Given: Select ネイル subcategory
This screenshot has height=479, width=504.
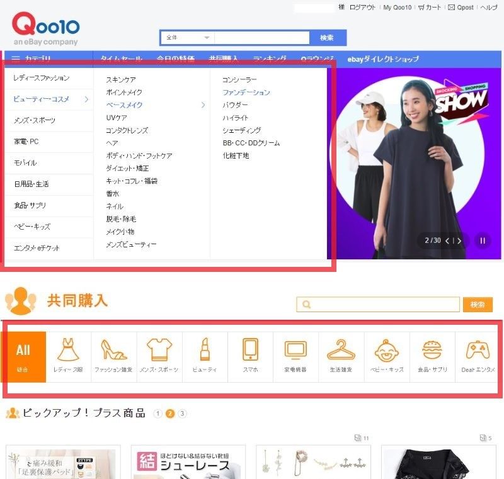Looking at the screenshot, I should click(x=115, y=206).
